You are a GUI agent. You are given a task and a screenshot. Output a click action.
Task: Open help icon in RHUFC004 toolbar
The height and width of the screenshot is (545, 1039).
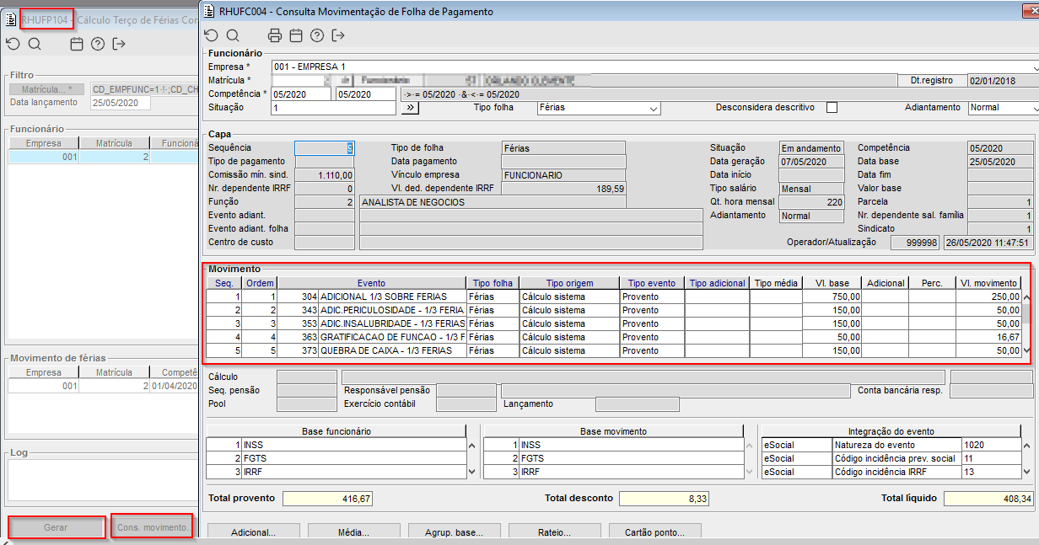point(317,35)
